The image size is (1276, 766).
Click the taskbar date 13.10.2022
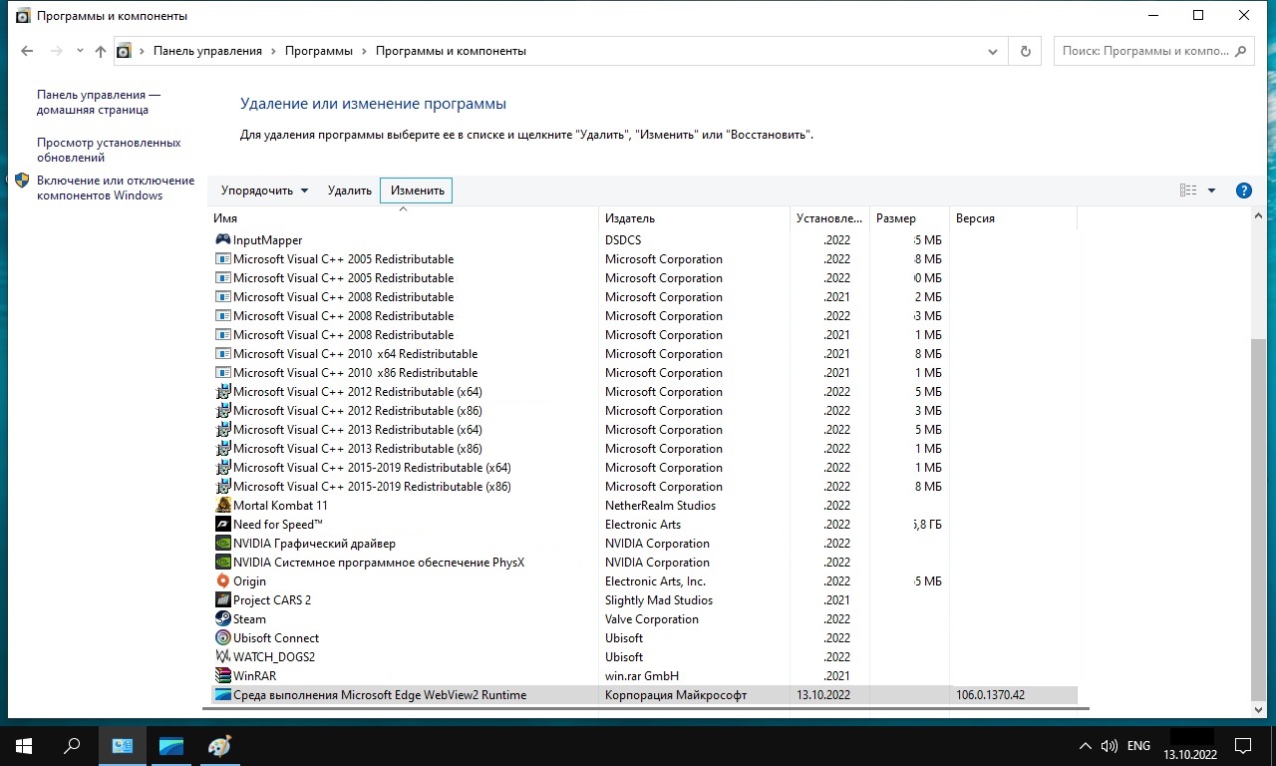1192,755
